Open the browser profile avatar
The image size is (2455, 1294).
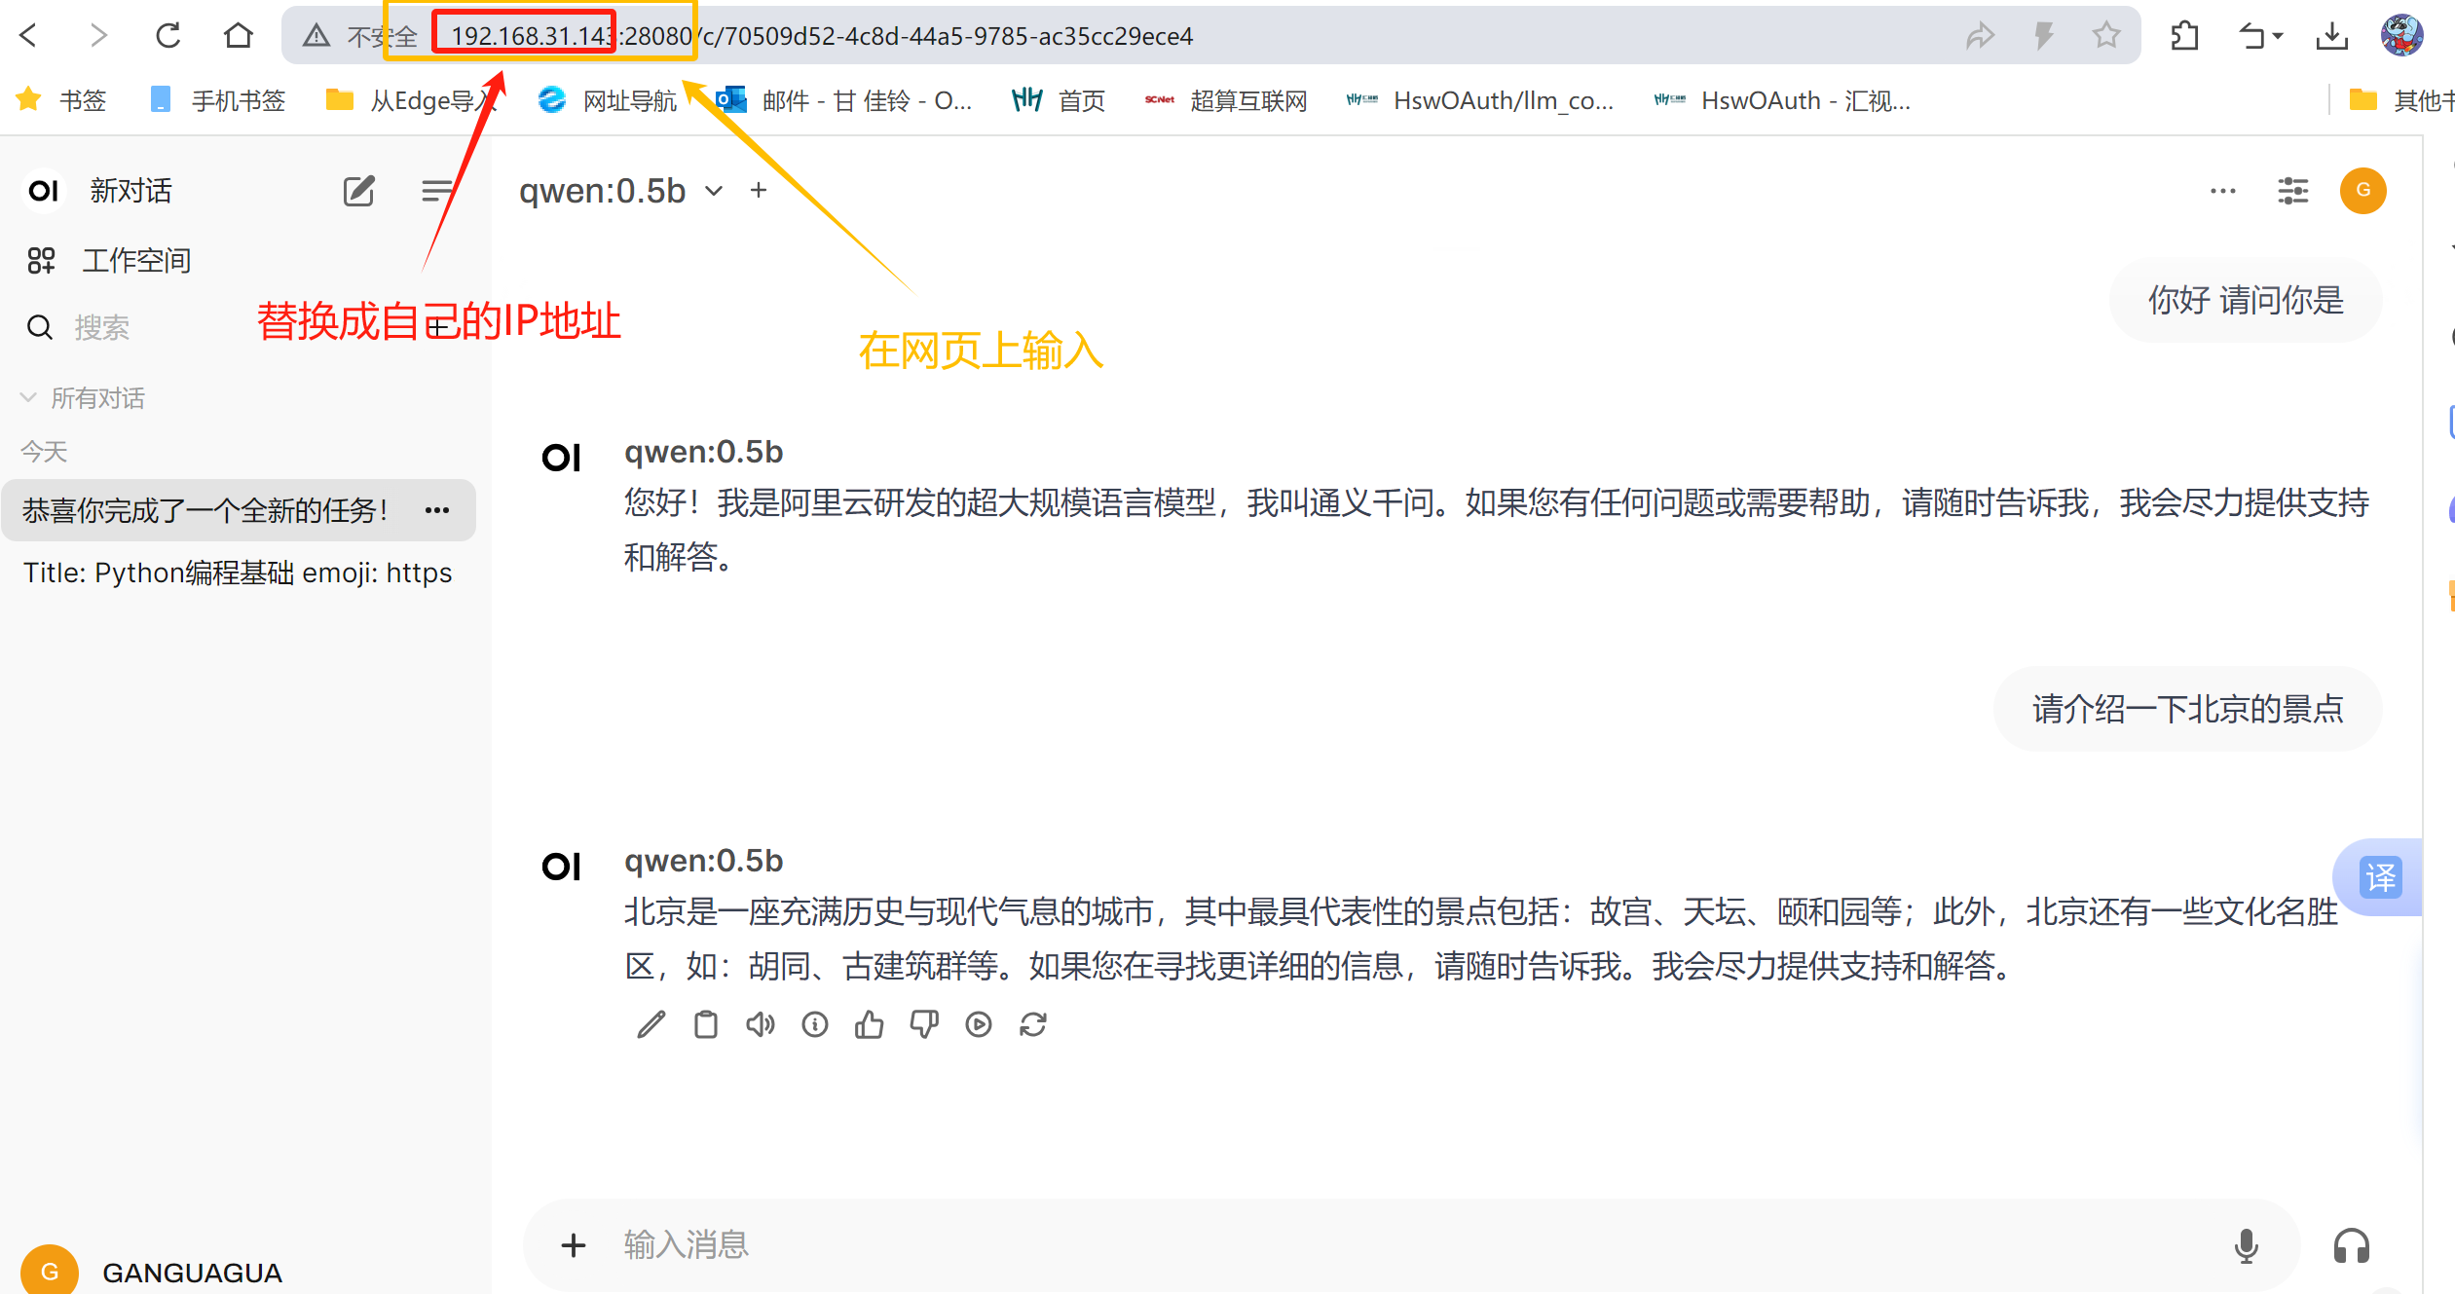tap(2401, 36)
